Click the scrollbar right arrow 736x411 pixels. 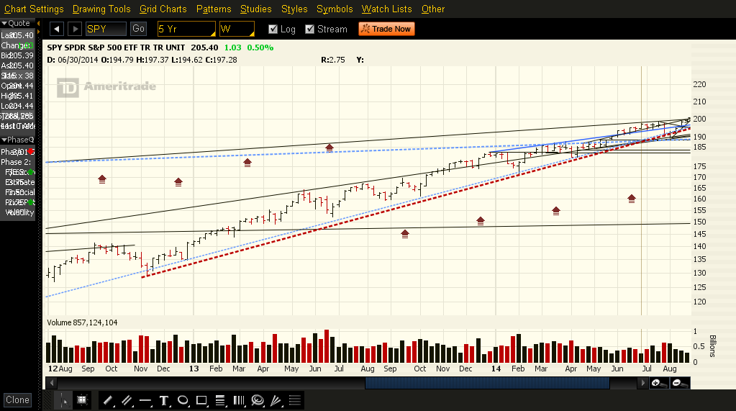coord(642,383)
